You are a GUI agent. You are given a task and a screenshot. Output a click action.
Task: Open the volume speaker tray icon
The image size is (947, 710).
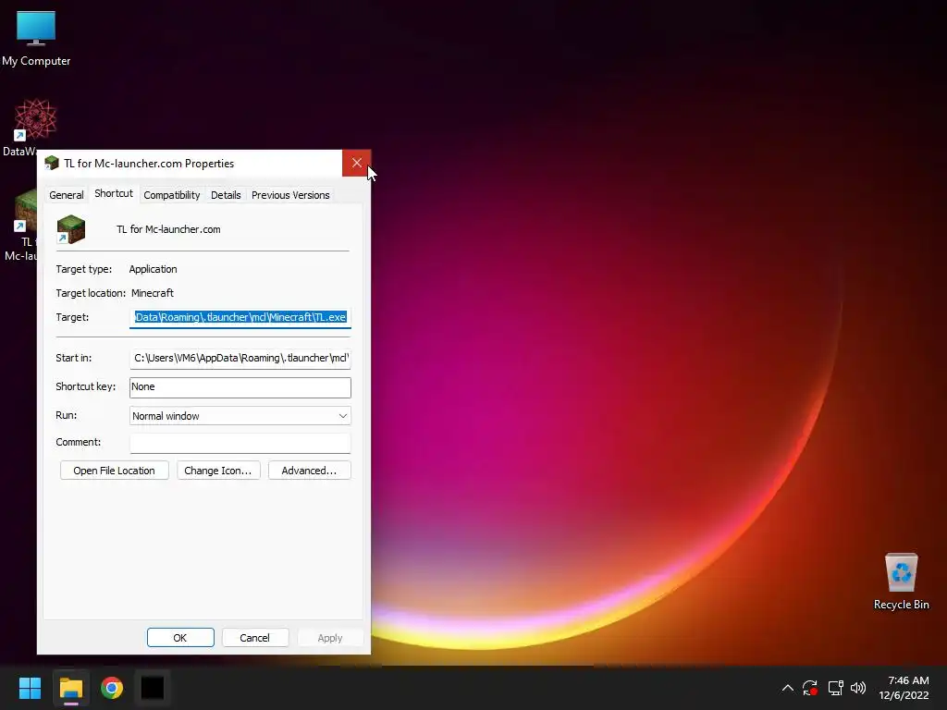(x=858, y=688)
